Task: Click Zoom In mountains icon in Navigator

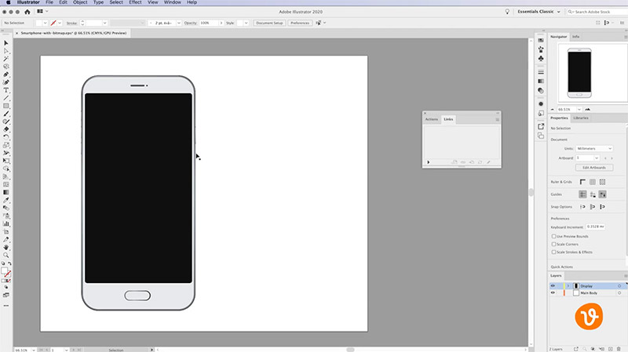Action: (587, 109)
